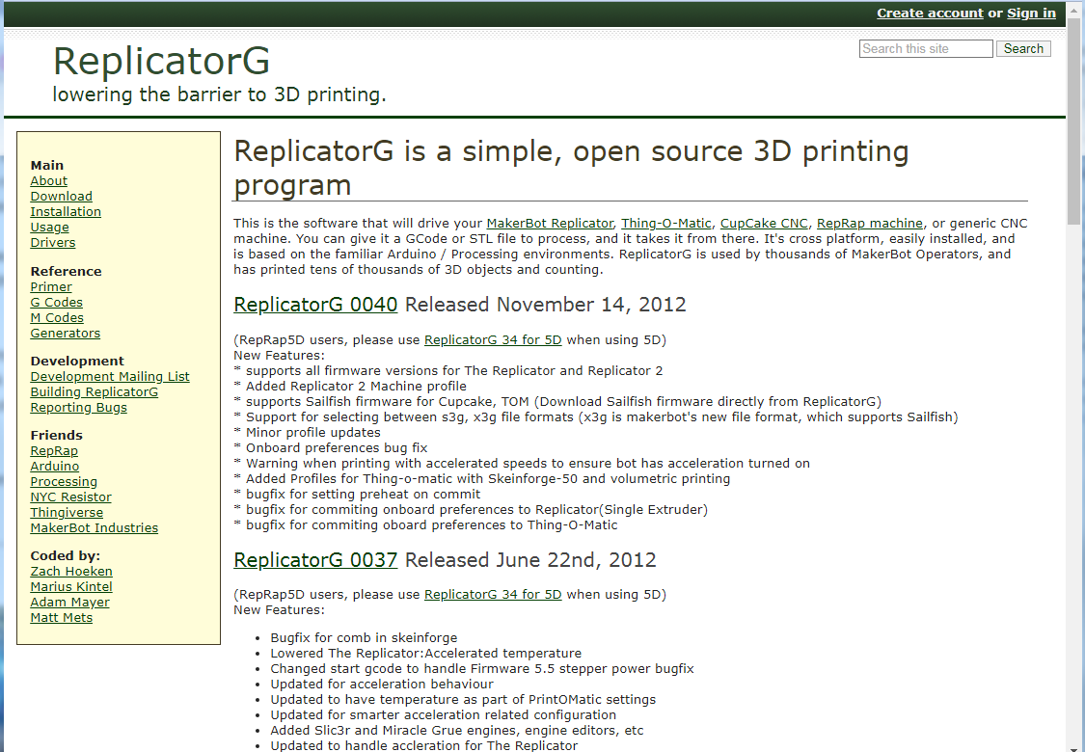Follow the CupCake CNC link
Image resolution: width=1085 pixels, height=752 pixels.
764,223
